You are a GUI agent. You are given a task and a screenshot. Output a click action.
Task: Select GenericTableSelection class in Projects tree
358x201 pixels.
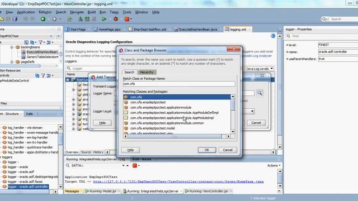(43, 57)
